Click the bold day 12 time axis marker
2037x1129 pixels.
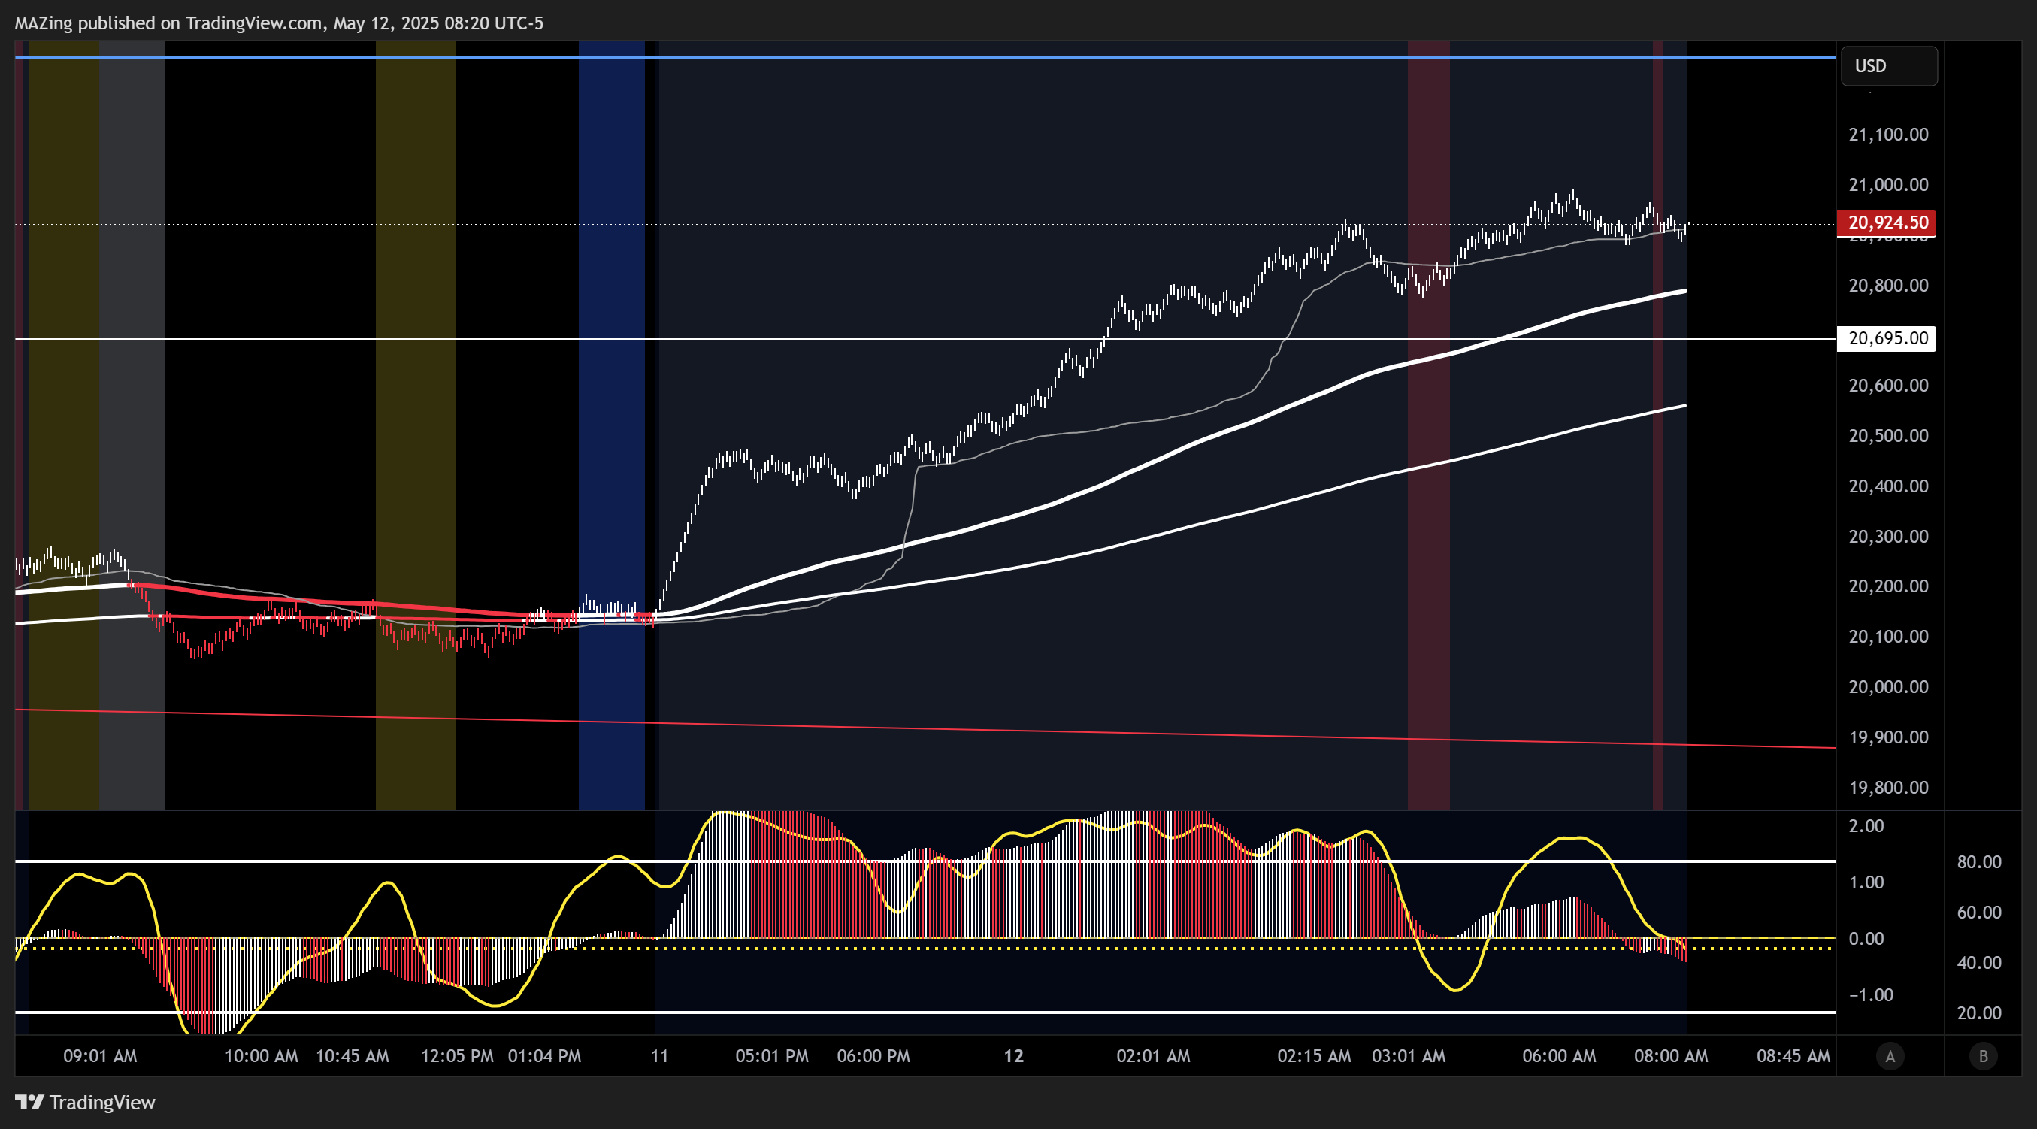[x=1014, y=1056]
